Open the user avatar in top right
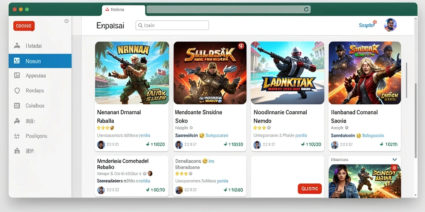425x212 pixels. (x=390, y=25)
